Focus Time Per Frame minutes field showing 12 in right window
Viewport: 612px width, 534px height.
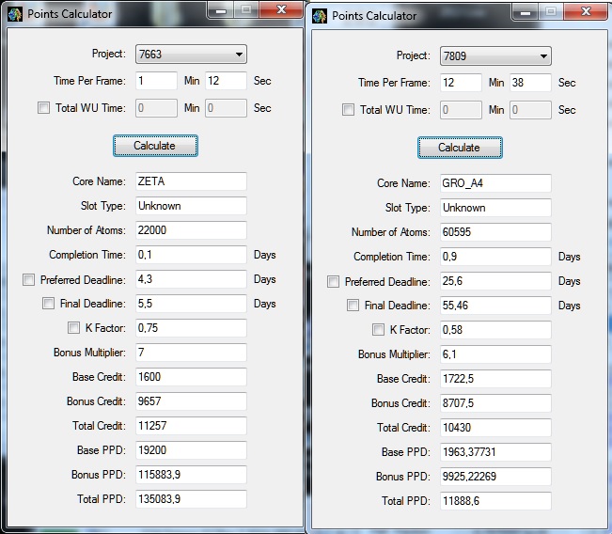point(461,83)
